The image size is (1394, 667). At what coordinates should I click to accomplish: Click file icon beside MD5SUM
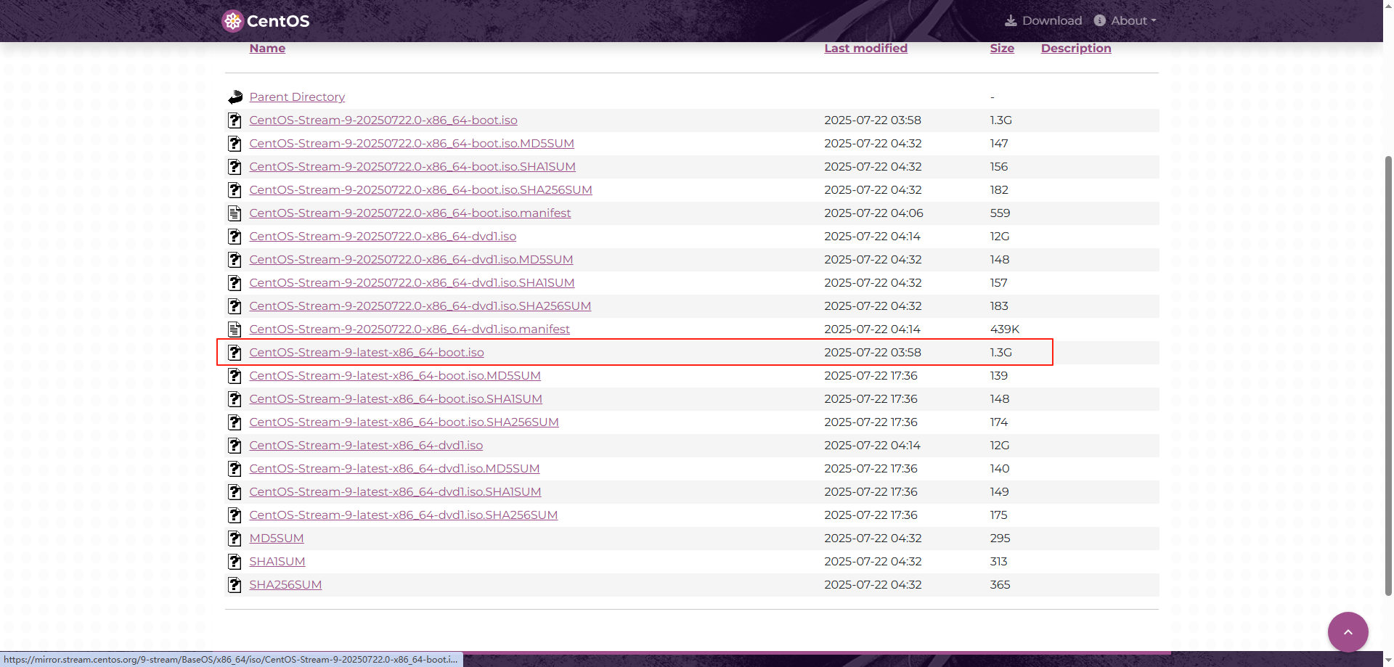tap(235, 539)
